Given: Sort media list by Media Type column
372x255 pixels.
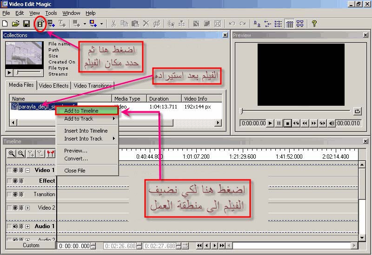Looking at the screenshot, I should click(129, 99).
